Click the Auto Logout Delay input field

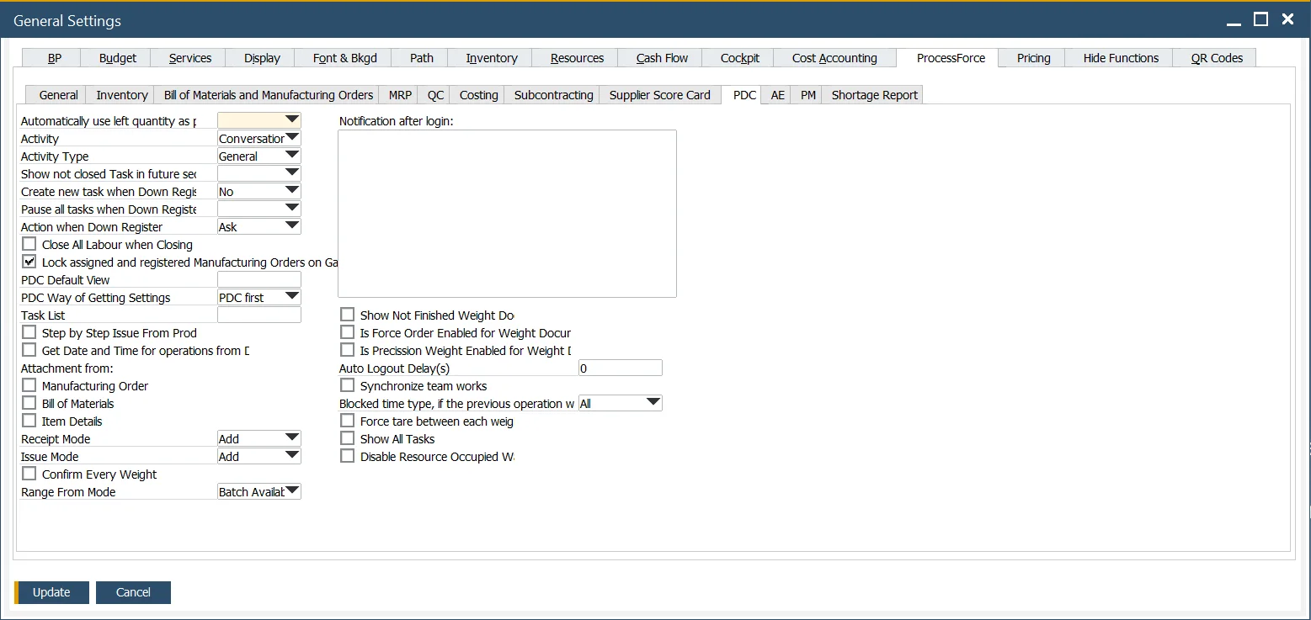620,368
